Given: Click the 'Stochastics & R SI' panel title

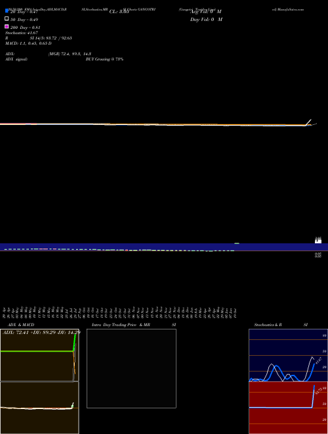Looking at the screenshot, I should (x=281, y=325).
